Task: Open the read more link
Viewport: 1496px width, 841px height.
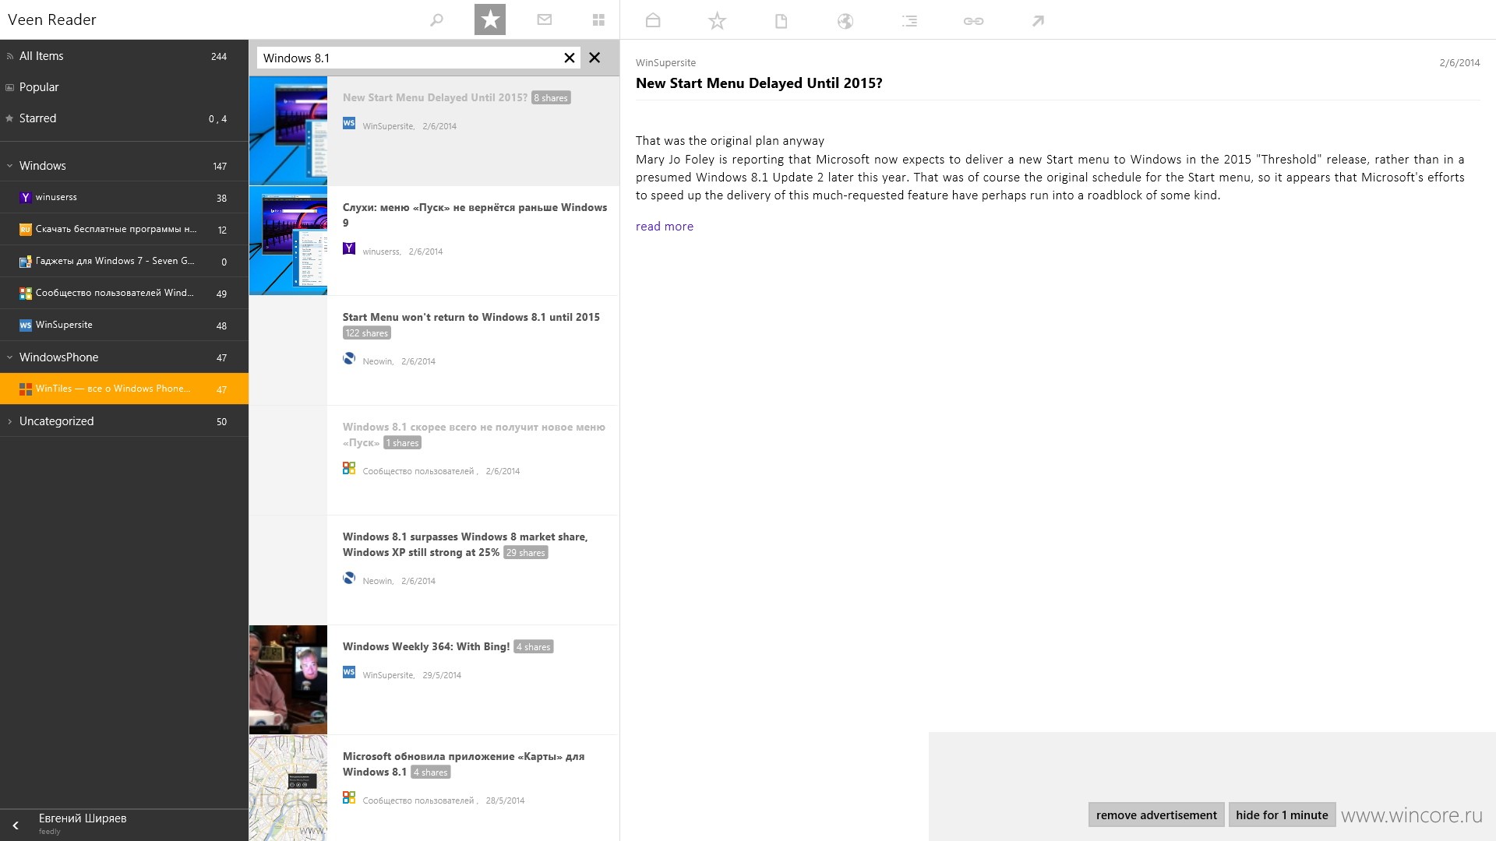Action: (x=665, y=227)
